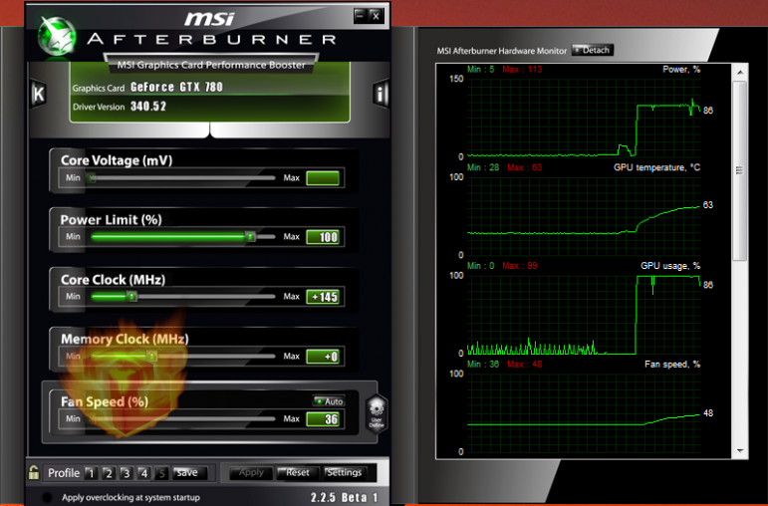Click the GPU temperature Max : 63 label
768x506 pixels.
pos(524,167)
